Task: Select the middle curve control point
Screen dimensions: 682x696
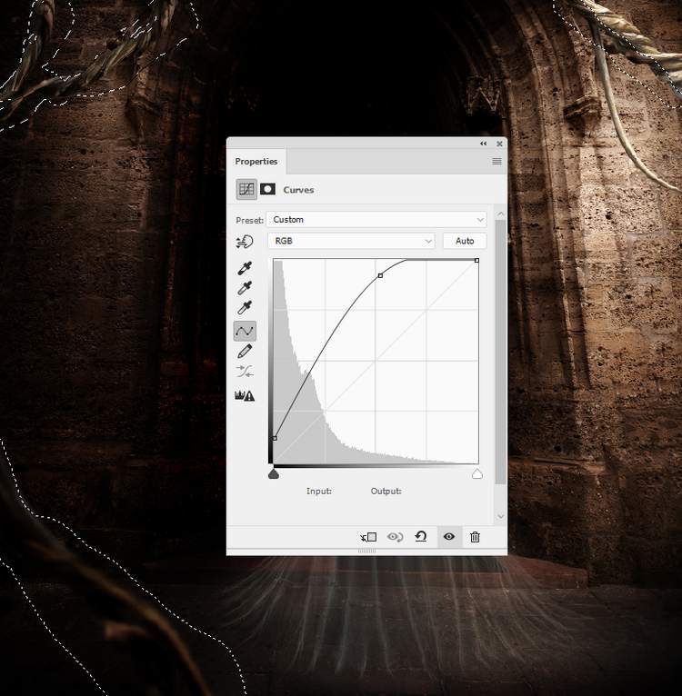Action: pos(380,275)
